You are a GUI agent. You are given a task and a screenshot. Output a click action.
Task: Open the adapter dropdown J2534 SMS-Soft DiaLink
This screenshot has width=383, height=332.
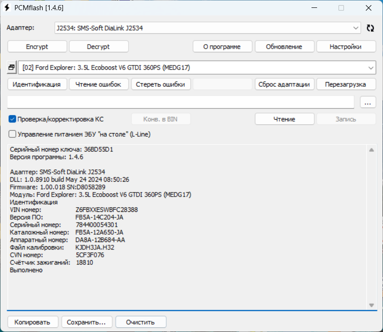(208, 28)
